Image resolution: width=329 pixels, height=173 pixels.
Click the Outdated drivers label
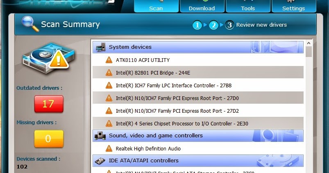click(x=39, y=88)
